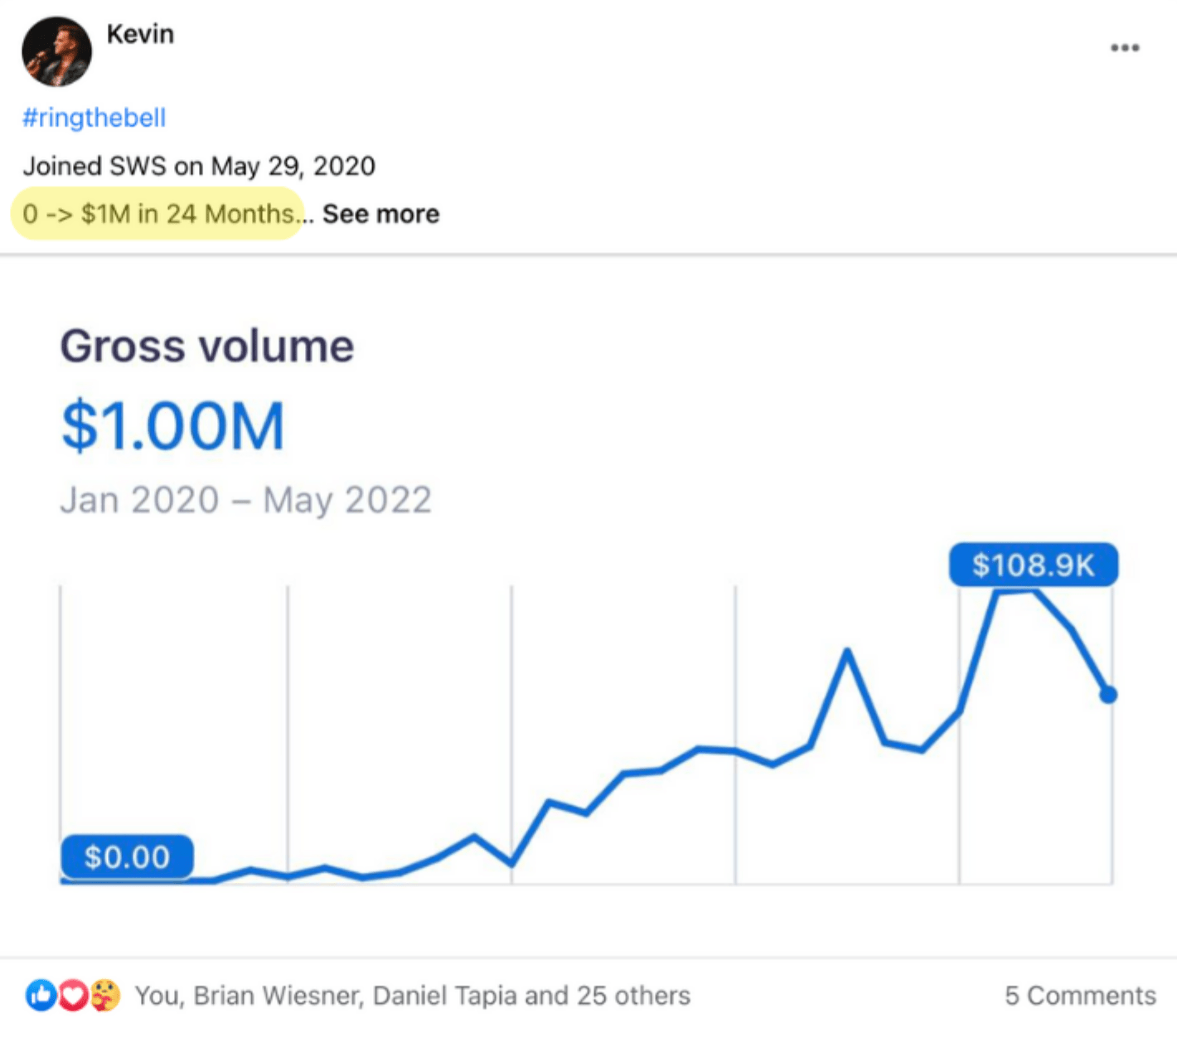Open list of people who reacted
This screenshot has height=1048, width=1177.
(412, 995)
